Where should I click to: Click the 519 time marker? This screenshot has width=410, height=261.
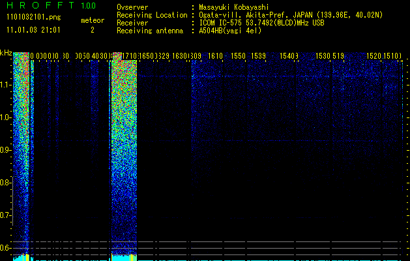[x=338, y=56]
